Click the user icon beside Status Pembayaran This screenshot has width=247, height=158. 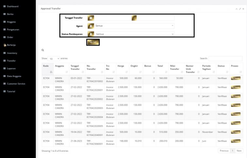coord(91,34)
